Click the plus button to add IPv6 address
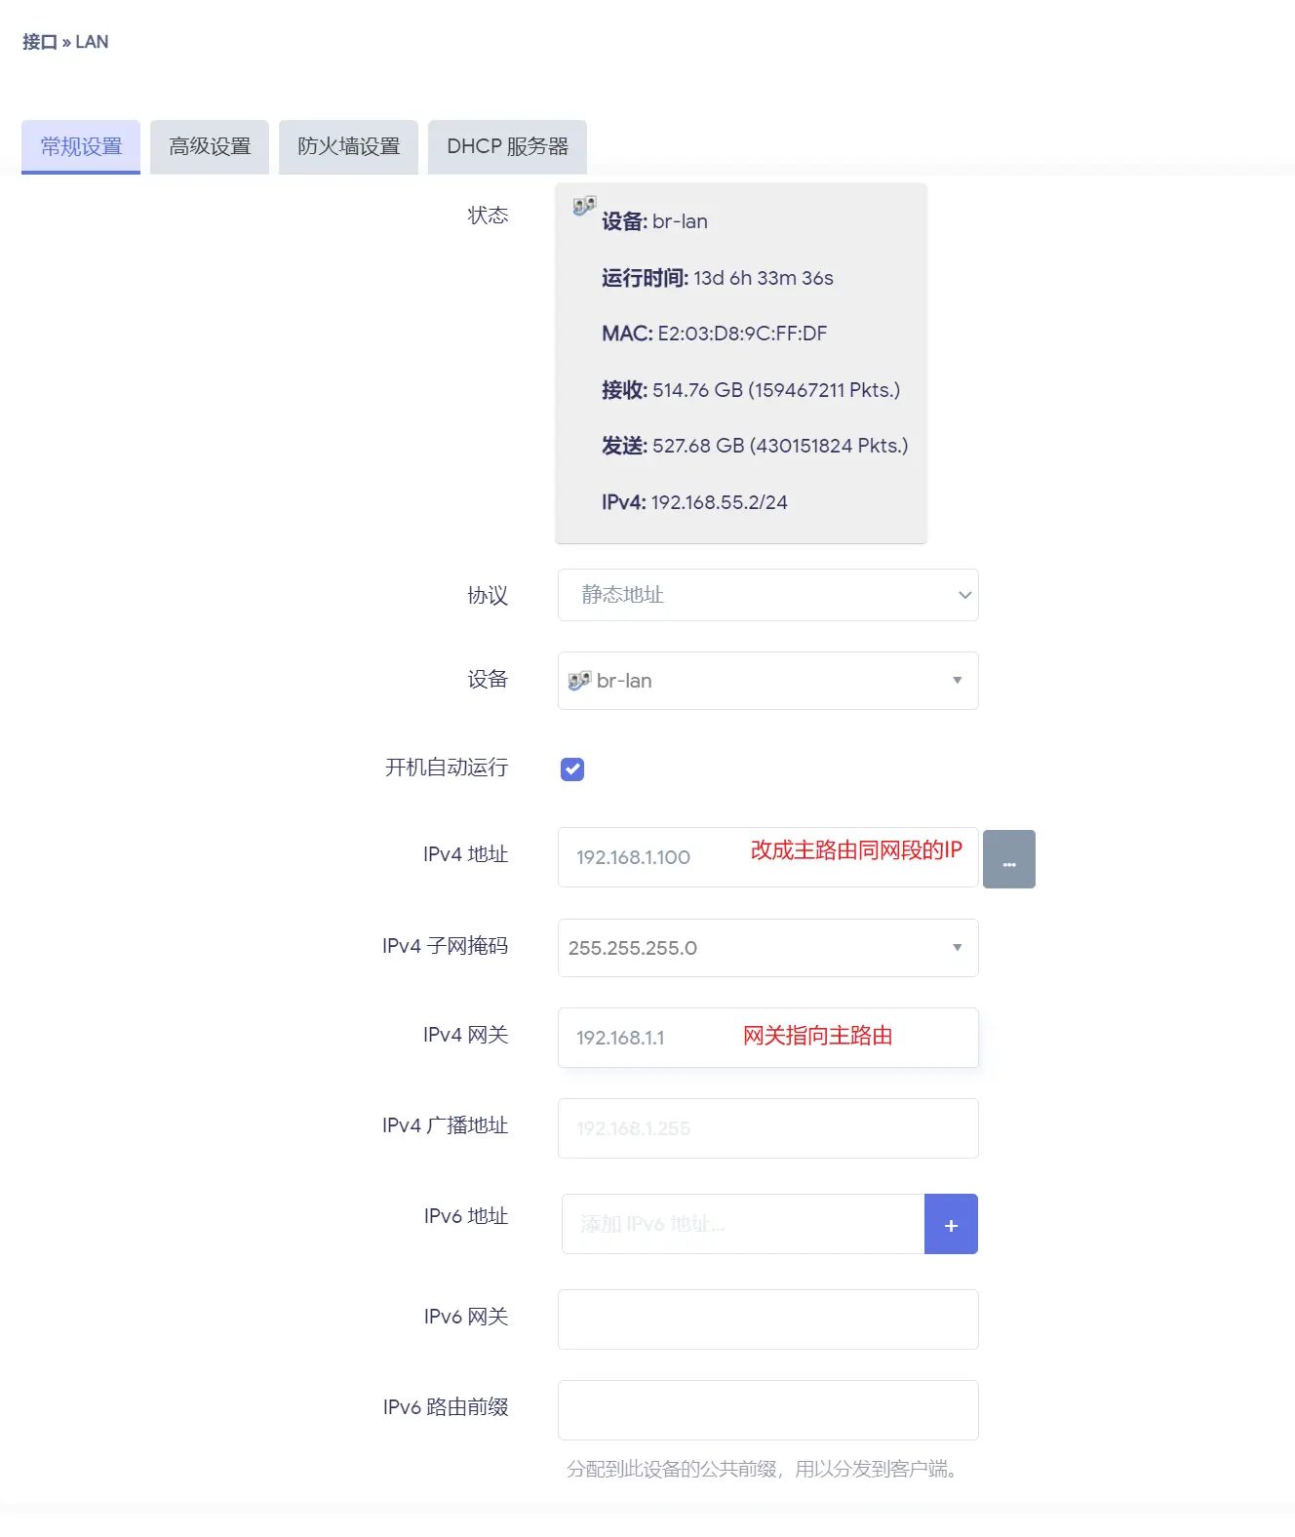1295x1537 pixels. 951,1225
